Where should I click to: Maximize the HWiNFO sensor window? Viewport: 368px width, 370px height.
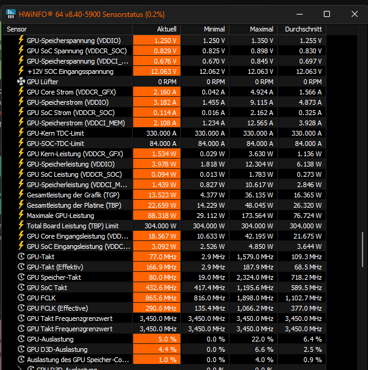pyautogui.click(x=327, y=14)
